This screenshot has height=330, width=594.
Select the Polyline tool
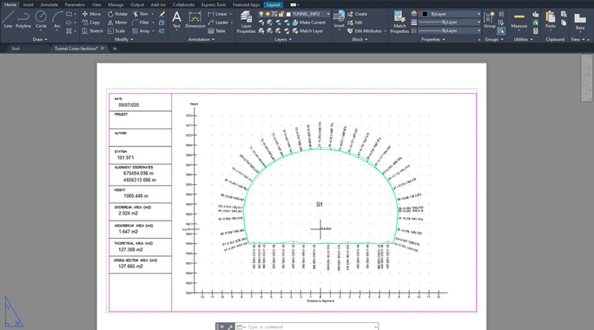pos(24,18)
